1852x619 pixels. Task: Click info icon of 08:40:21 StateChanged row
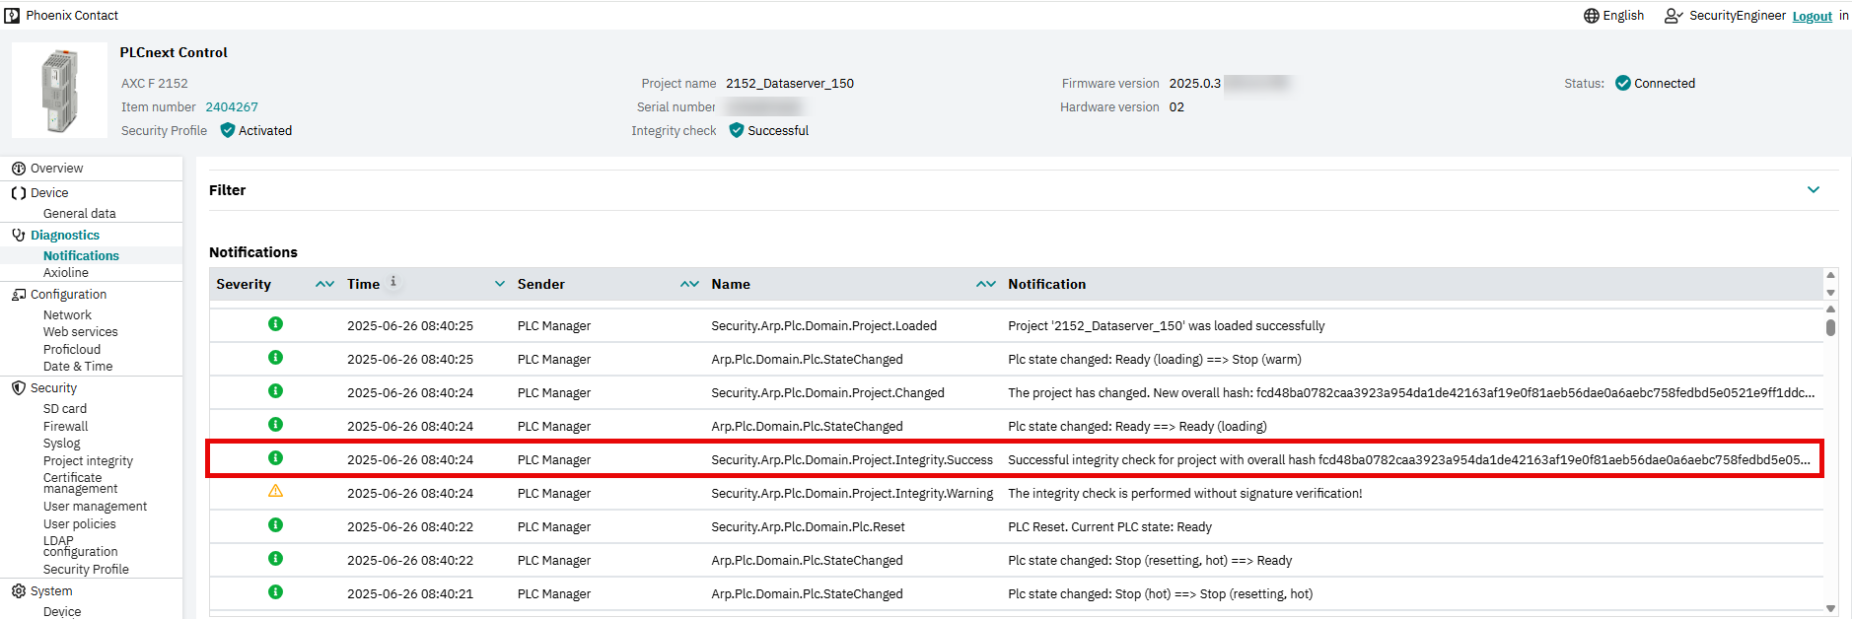(x=276, y=592)
